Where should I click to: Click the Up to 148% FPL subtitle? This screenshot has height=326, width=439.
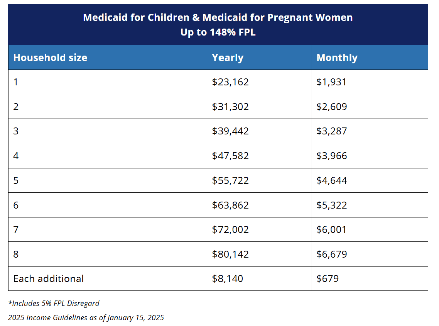(218, 32)
